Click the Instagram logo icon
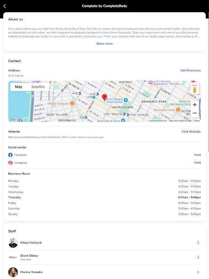Image resolution: width=209 pixels, height=279 pixels. point(10,163)
